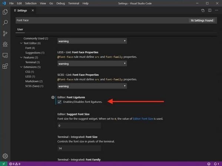
Task: Open Settings JSON icon in editor toolbar
Action: (203, 10)
